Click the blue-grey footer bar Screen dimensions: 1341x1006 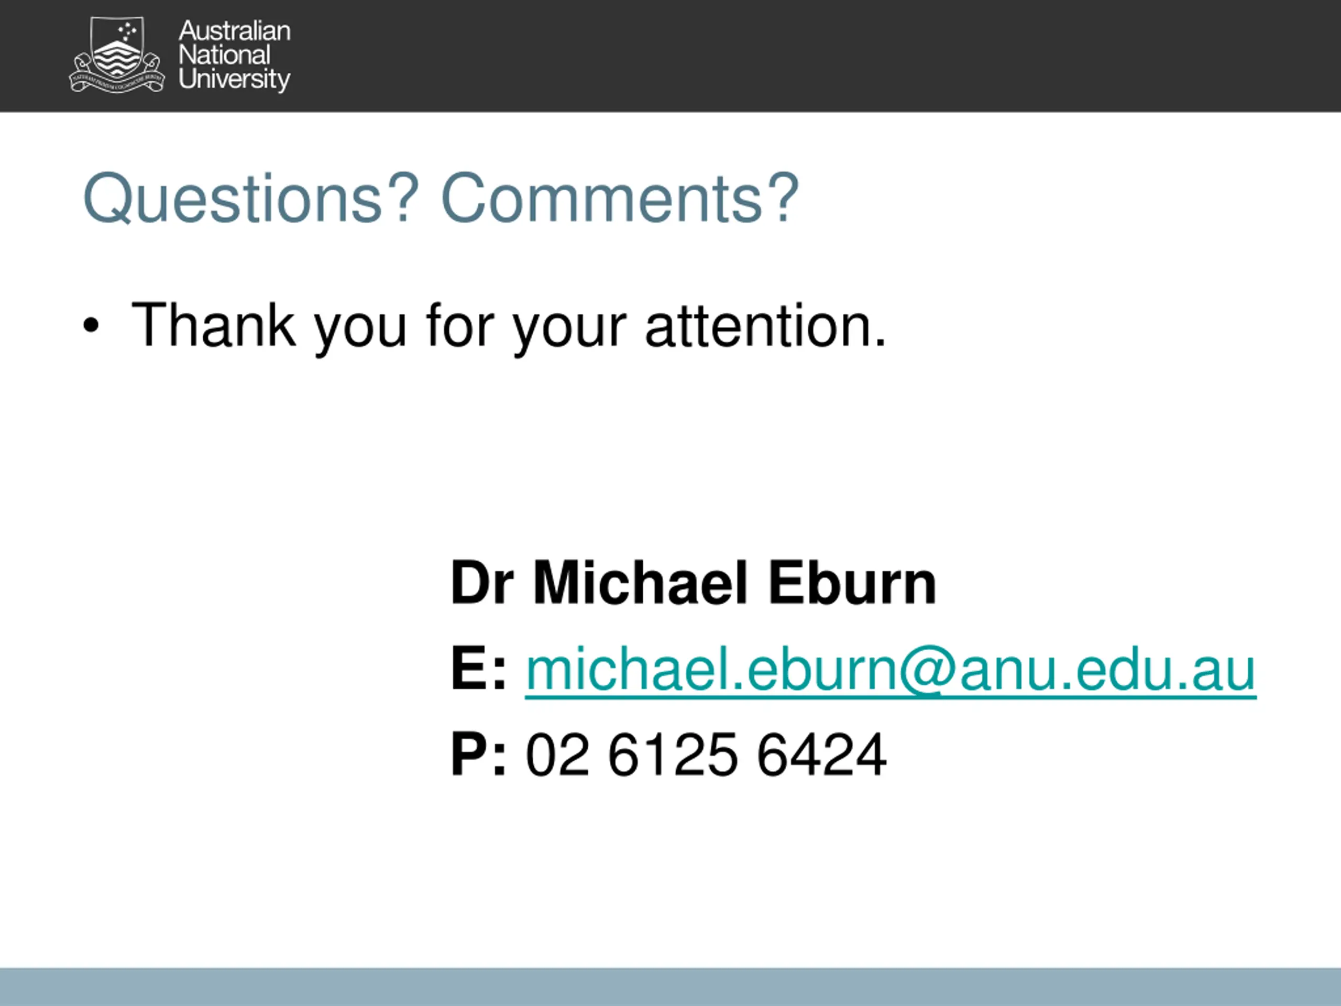(x=670, y=987)
